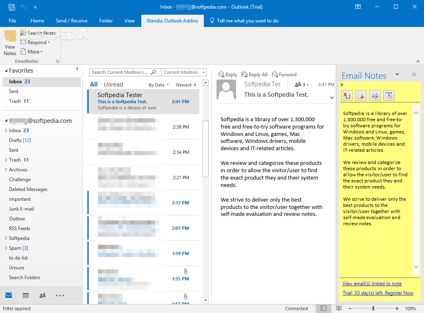Open the to do list folder

coord(18,258)
